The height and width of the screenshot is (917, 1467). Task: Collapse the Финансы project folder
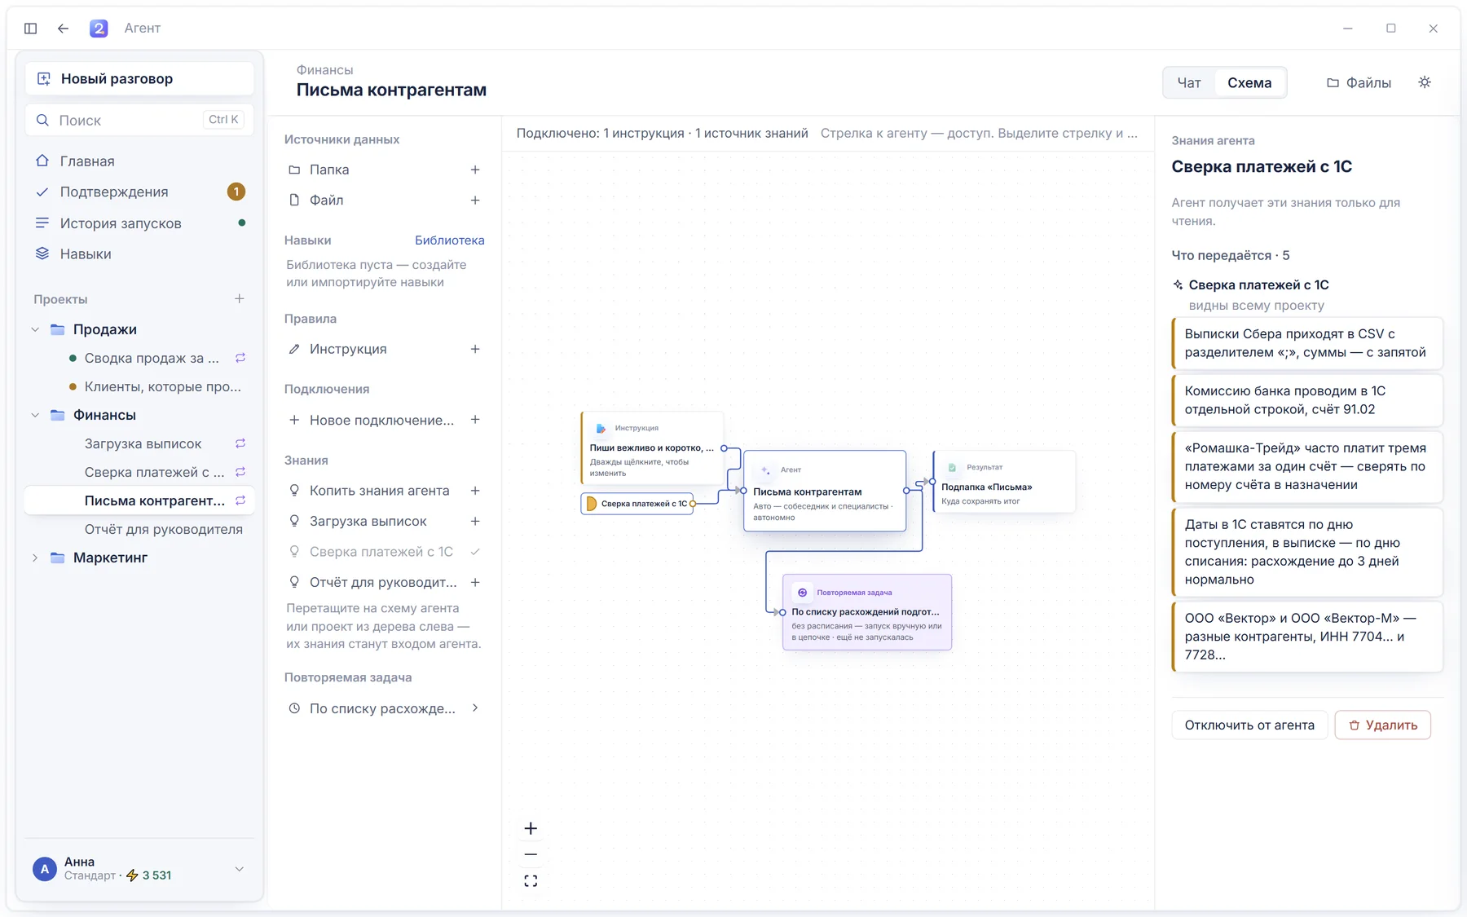click(35, 415)
